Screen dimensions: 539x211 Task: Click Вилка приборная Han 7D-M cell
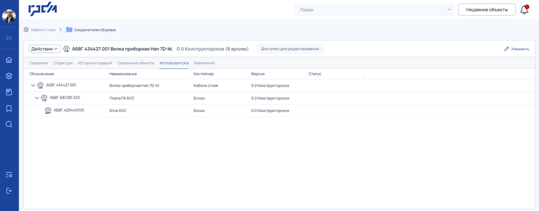click(134, 86)
